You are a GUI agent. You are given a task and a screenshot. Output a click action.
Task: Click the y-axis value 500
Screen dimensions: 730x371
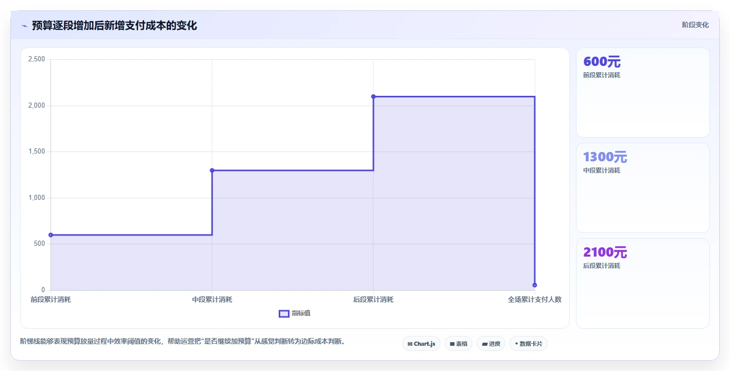tap(40, 244)
